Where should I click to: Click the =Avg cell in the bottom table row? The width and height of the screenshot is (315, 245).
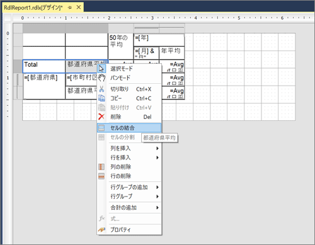click(173, 93)
